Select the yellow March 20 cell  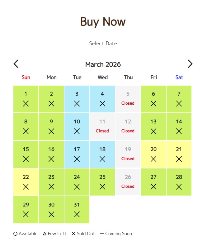tap(153, 154)
